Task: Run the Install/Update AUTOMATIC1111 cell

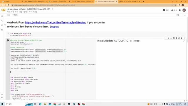Action: click(x=8, y=40)
